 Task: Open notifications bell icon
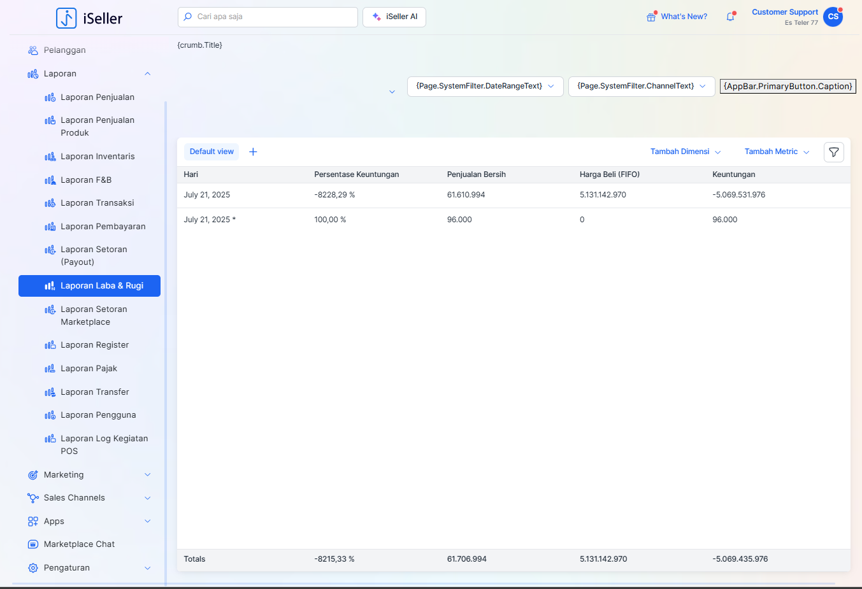pos(730,17)
